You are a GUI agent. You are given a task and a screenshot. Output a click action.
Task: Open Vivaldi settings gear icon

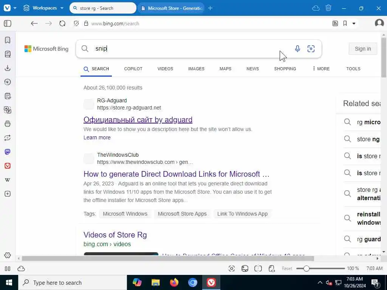[8, 255]
